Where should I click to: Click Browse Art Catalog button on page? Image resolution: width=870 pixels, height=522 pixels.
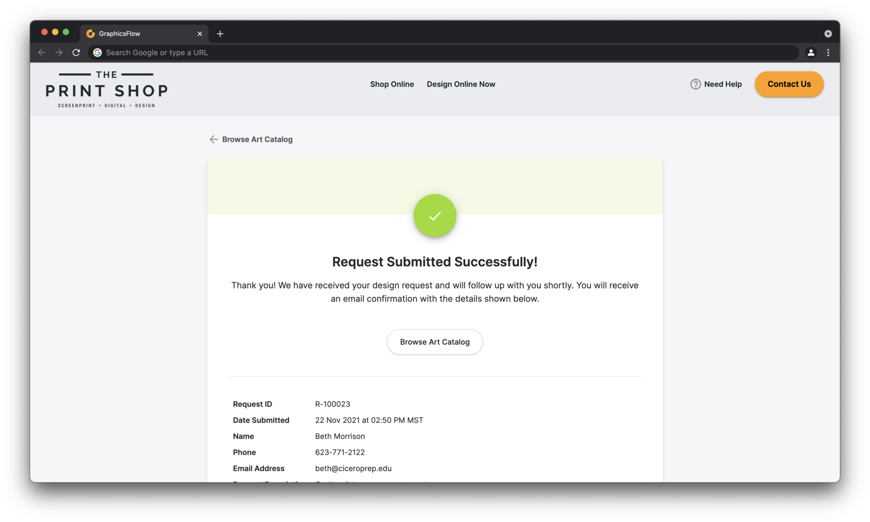click(435, 342)
